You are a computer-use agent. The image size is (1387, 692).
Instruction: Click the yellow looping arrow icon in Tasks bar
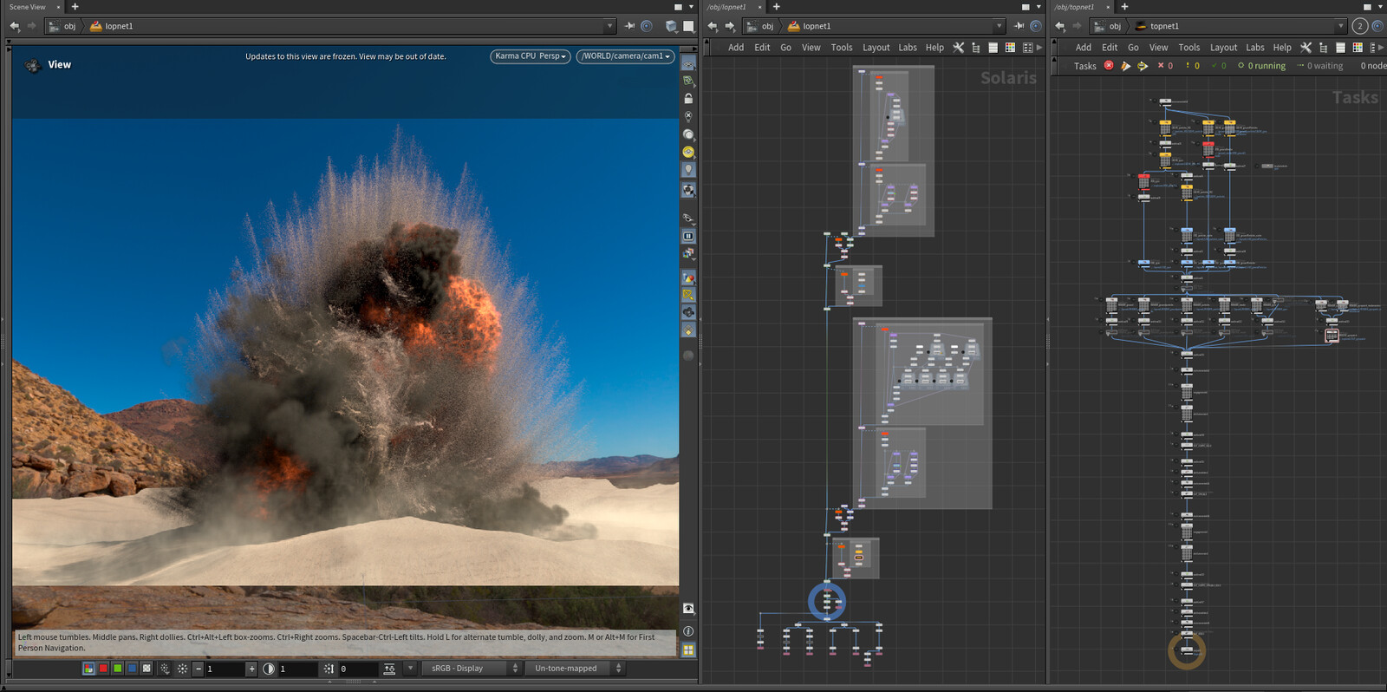pos(1143,66)
